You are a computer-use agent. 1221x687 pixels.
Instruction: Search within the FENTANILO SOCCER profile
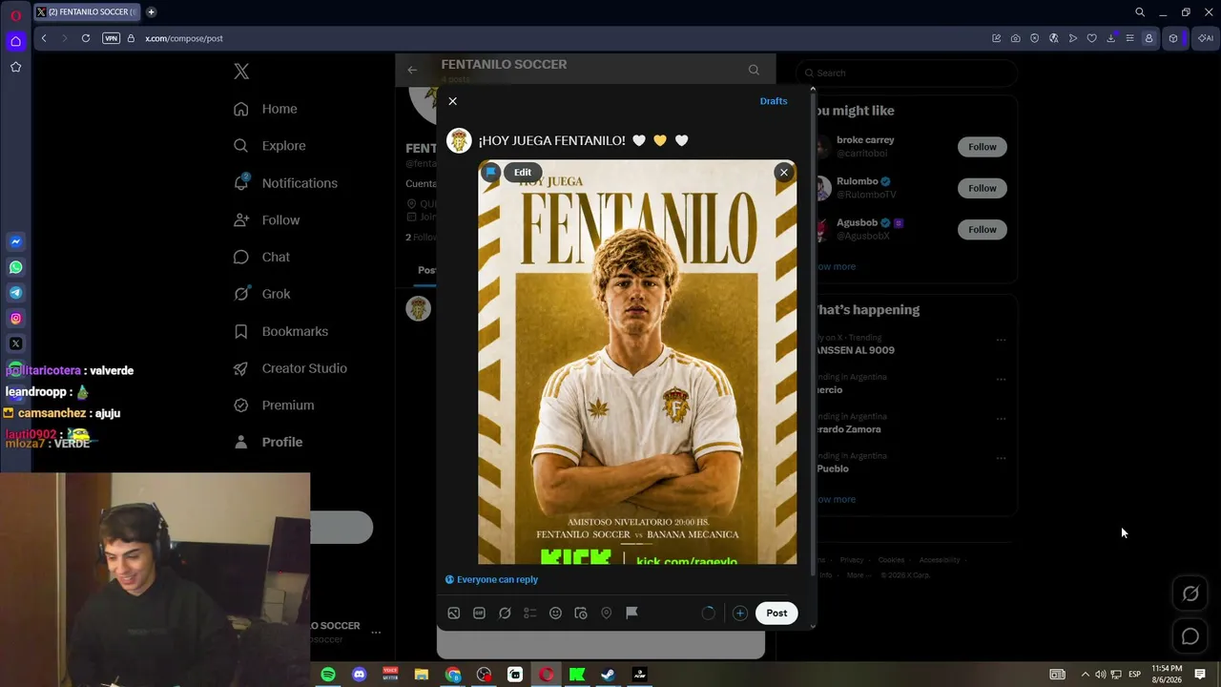point(754,70)
